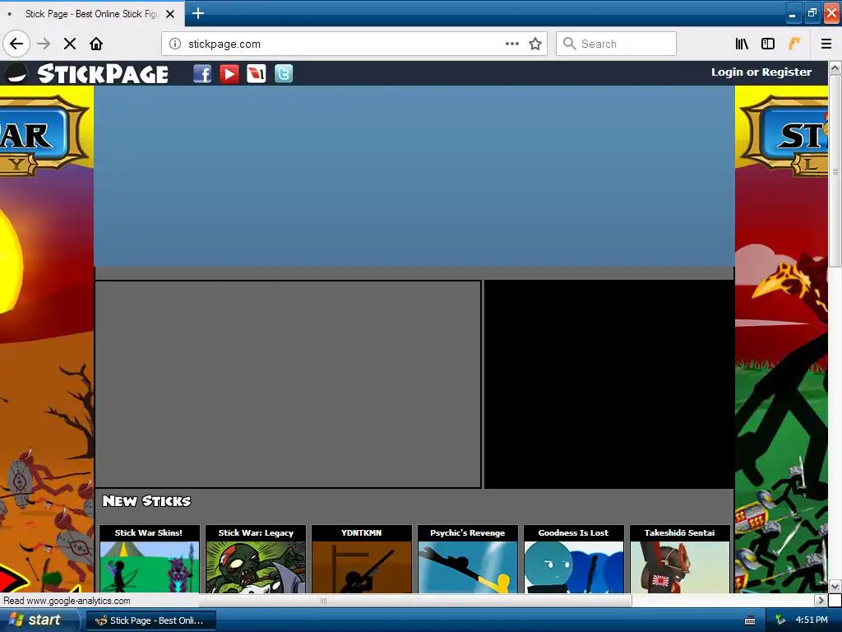The image size is (842, 632).
Task: Click the black video panel
Action: [609, 383]
